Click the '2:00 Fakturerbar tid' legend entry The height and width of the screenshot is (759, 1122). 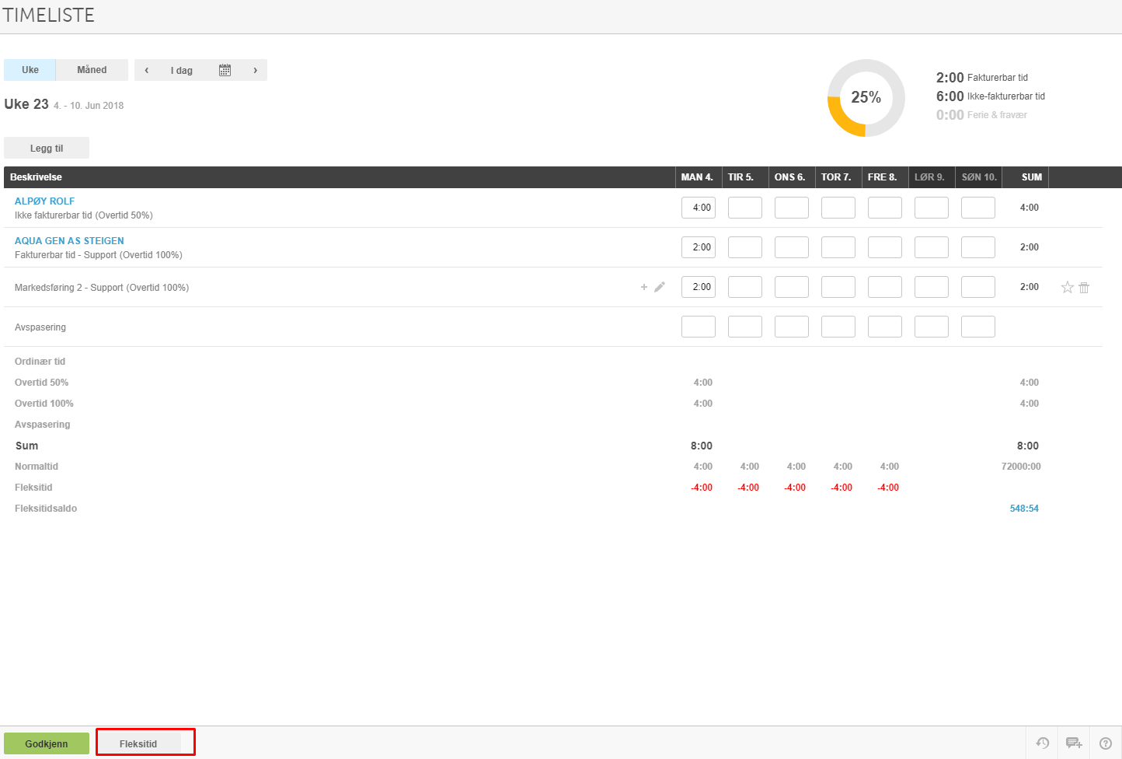click(x=982, y=78)
